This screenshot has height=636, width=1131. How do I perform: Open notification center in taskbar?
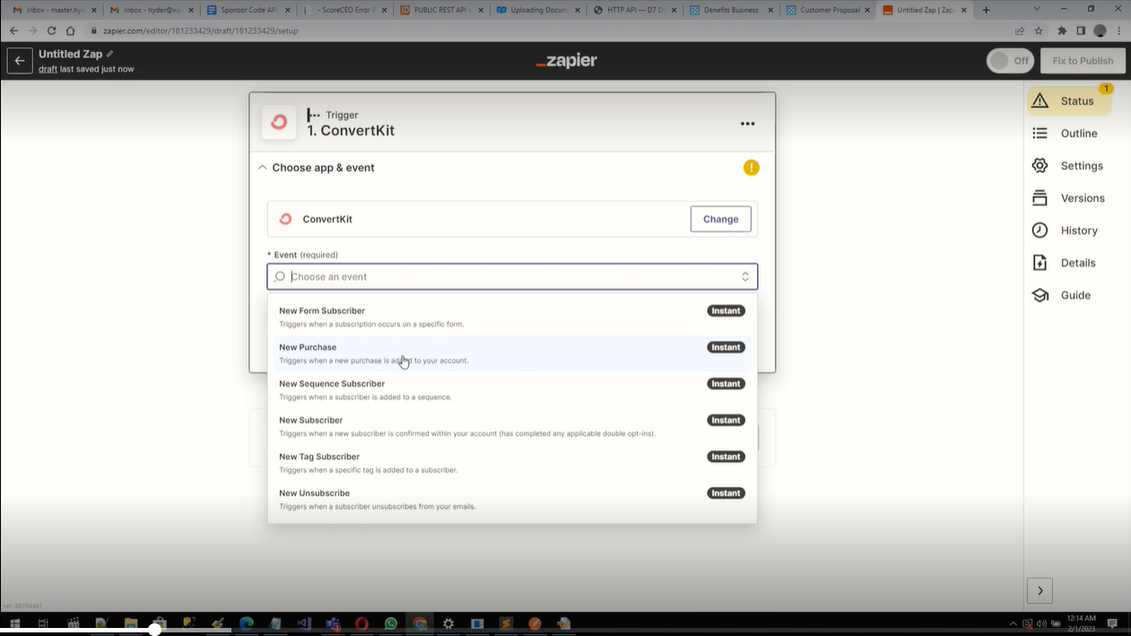coord(1112,623)
